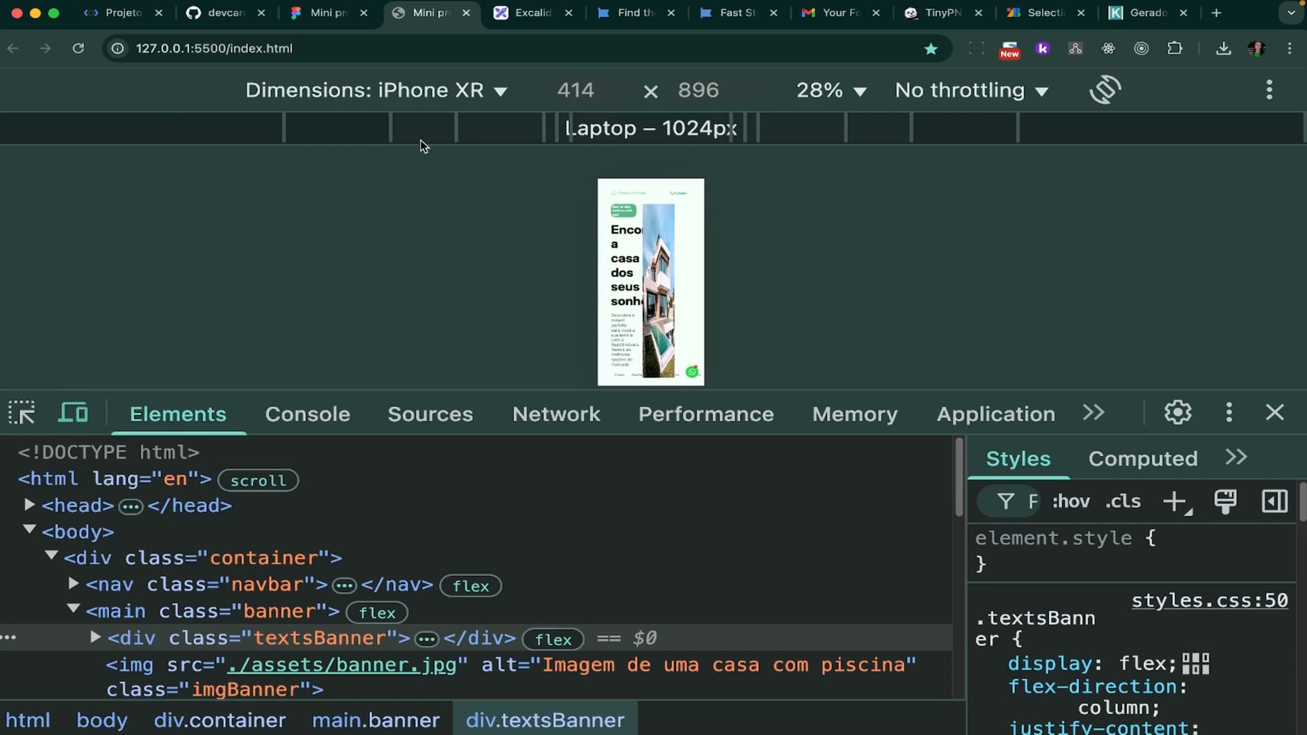Image resolution: width=1307 pixels, height=735 pixels.
Task: Toggle the device toolbar icon
Action: (74, 413)
